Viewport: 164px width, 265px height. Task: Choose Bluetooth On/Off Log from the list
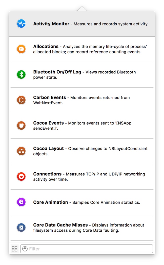pyautogui.click(x=57, y=72)
